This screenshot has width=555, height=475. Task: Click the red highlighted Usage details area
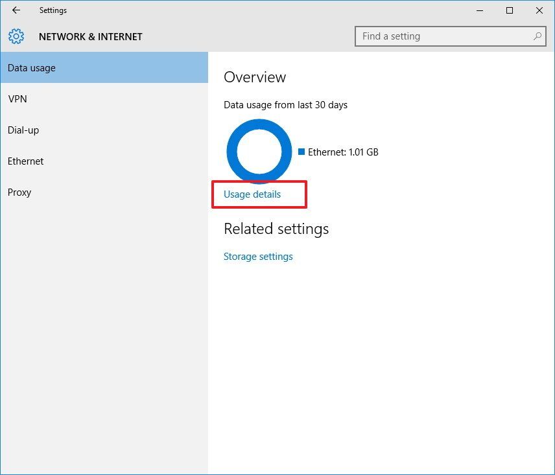[259, 194]
